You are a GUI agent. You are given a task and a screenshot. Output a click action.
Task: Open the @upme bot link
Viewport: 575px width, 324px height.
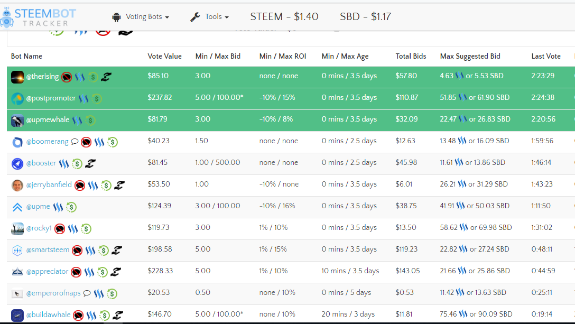38,207
